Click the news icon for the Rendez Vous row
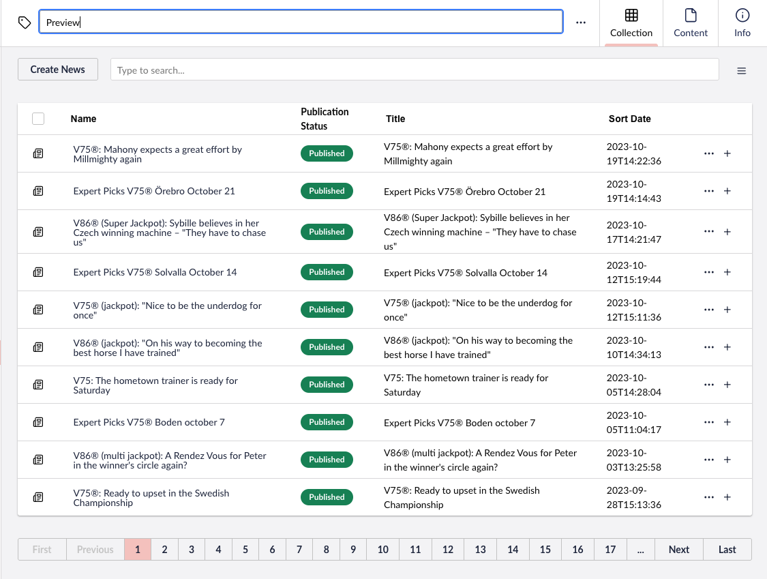767x579 pixels. coord(38,460)
